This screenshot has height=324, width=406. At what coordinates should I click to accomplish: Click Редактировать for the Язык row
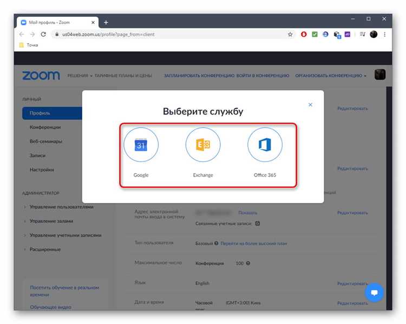point(352,283)
